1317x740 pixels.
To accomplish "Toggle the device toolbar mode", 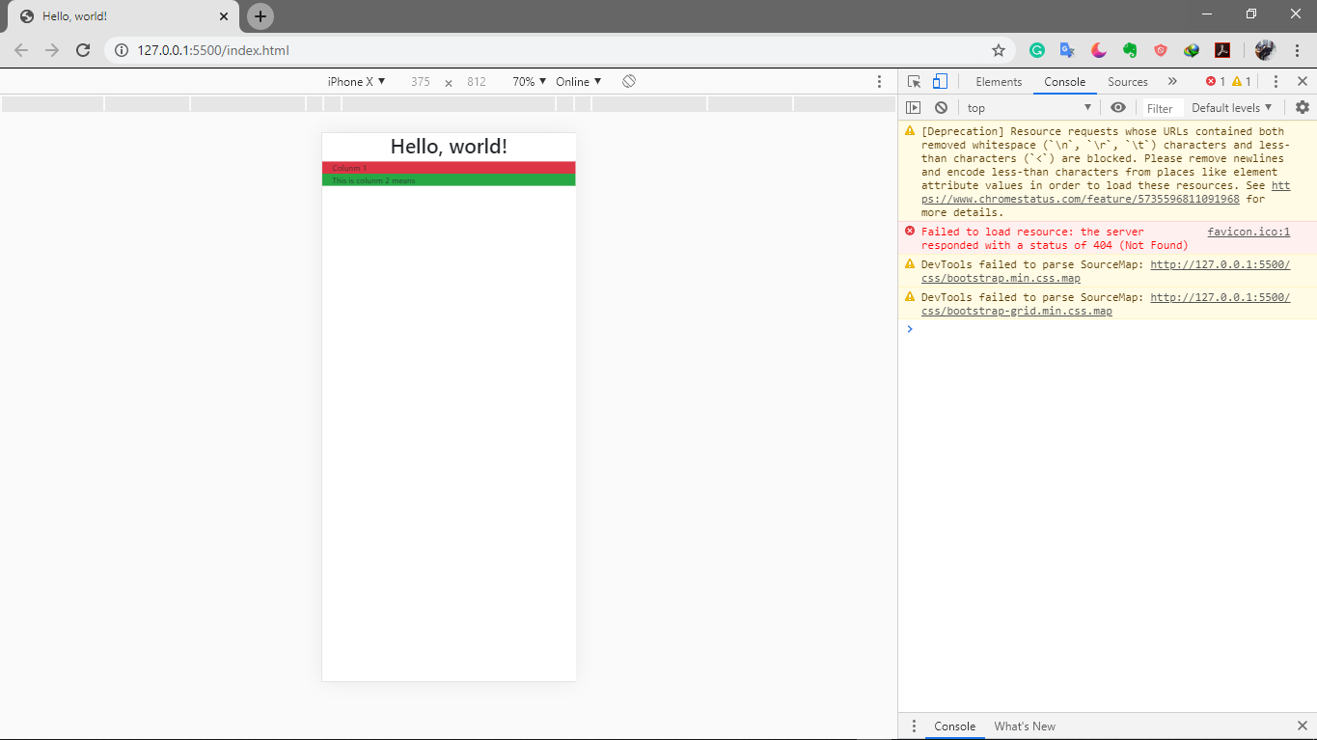I will pos(940,82).
